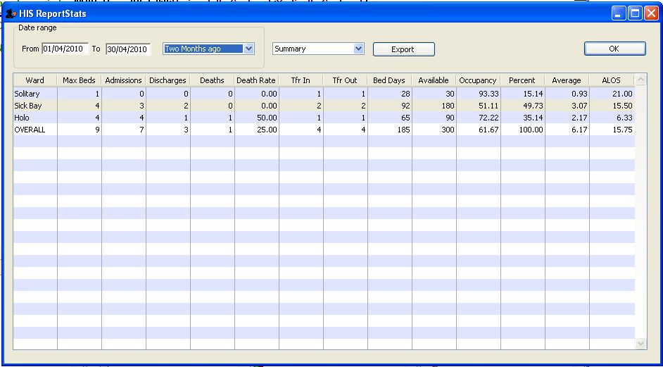Click the scroll up arrow of the table
This screenshot has width=663, height=367.
640,80
